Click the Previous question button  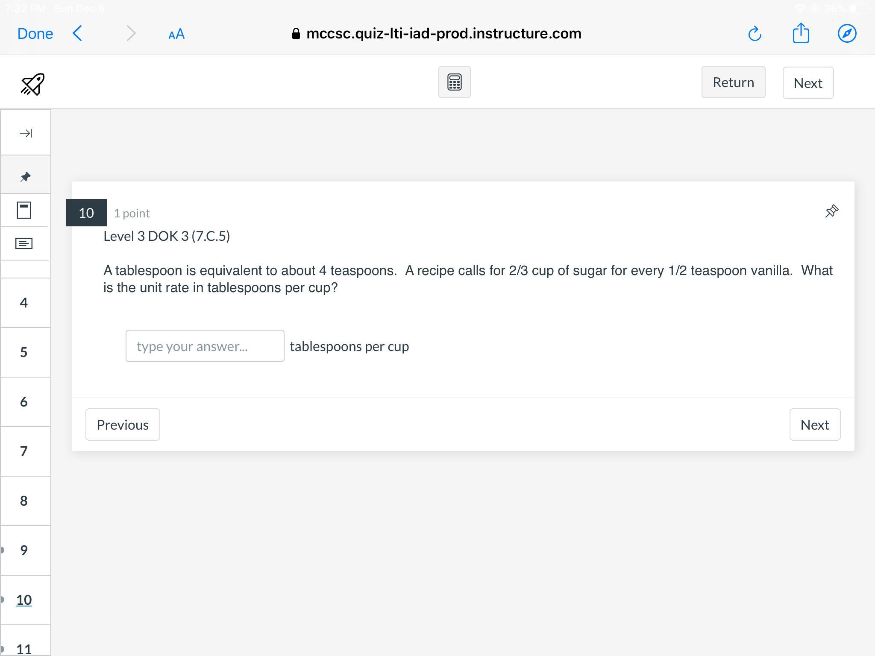(123, 425)
